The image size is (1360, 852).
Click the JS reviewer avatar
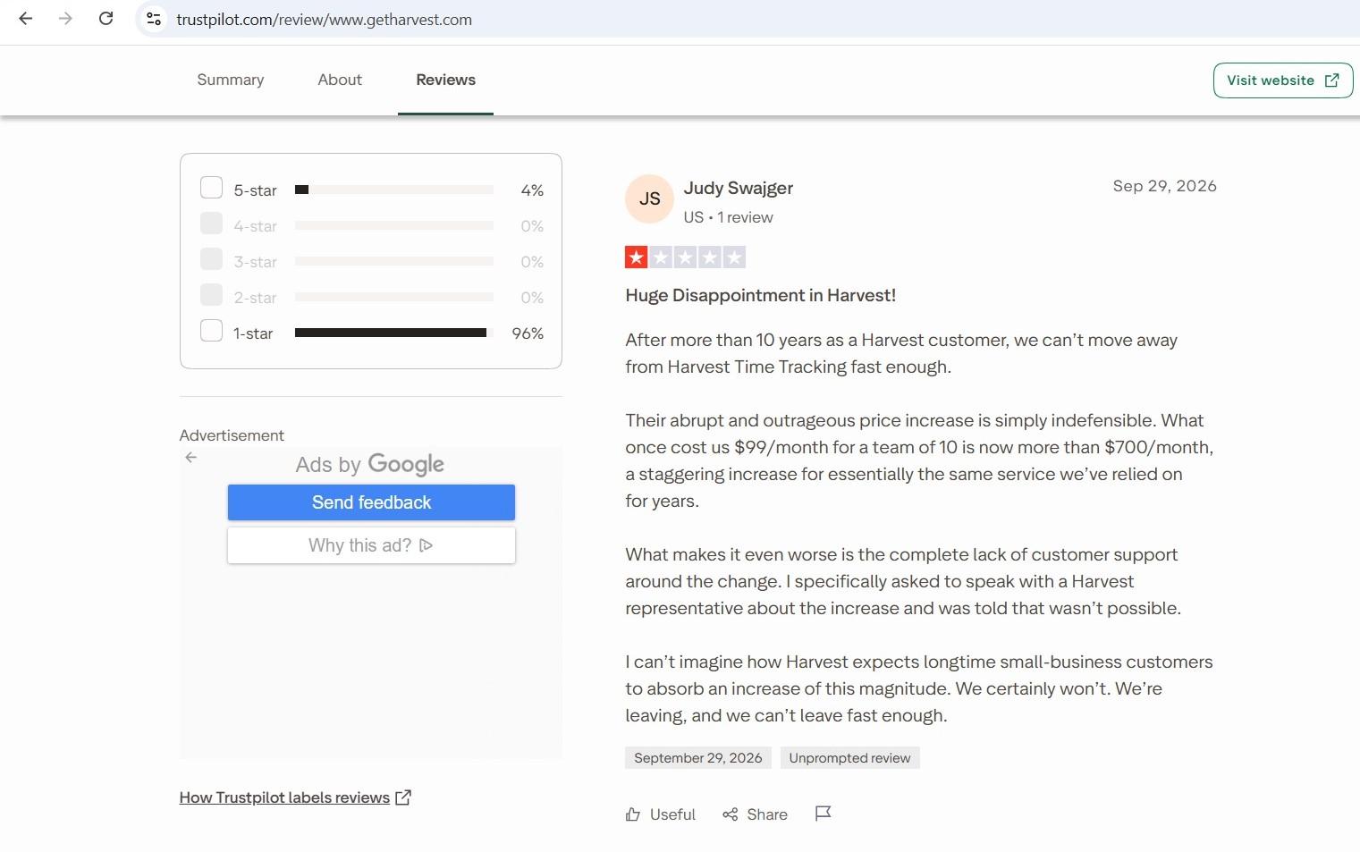tap(649, 198)
